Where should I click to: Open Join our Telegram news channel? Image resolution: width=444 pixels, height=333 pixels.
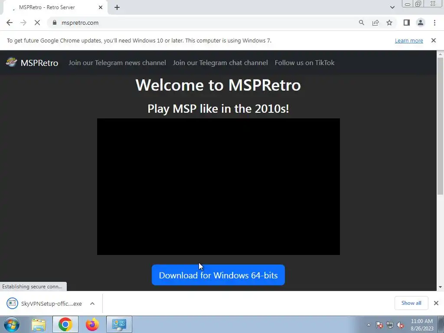[117, 62]
